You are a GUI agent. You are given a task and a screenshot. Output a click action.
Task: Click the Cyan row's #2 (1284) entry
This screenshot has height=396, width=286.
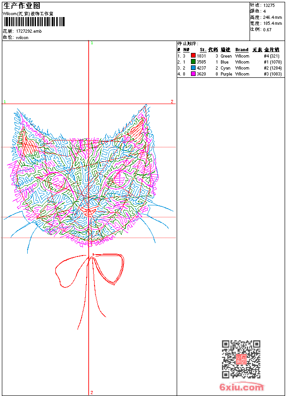click(x=273, y=68)
